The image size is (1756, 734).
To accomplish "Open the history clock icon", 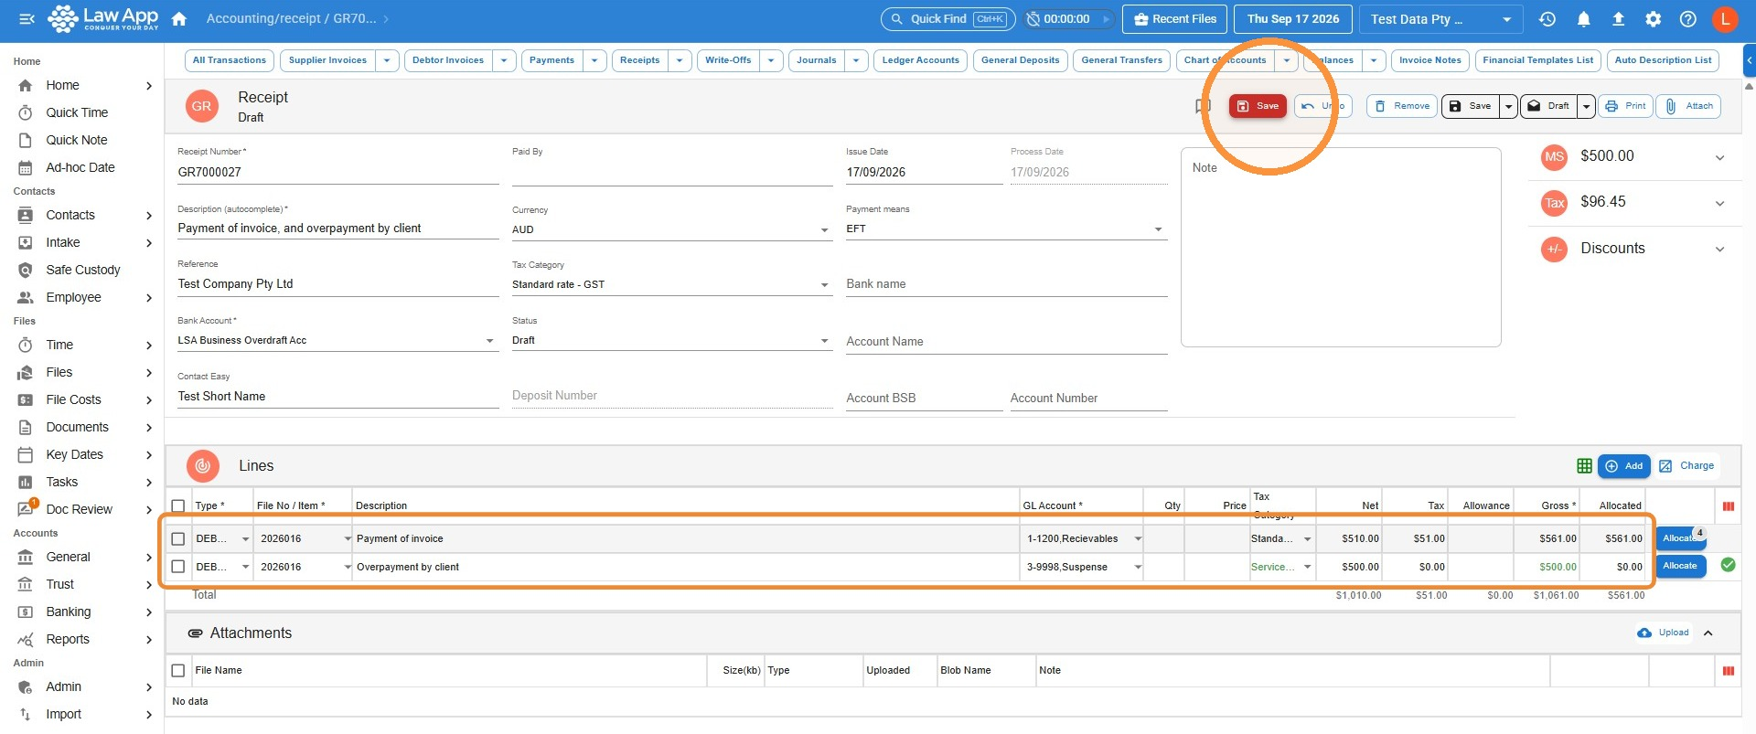I will [1547, 18].
